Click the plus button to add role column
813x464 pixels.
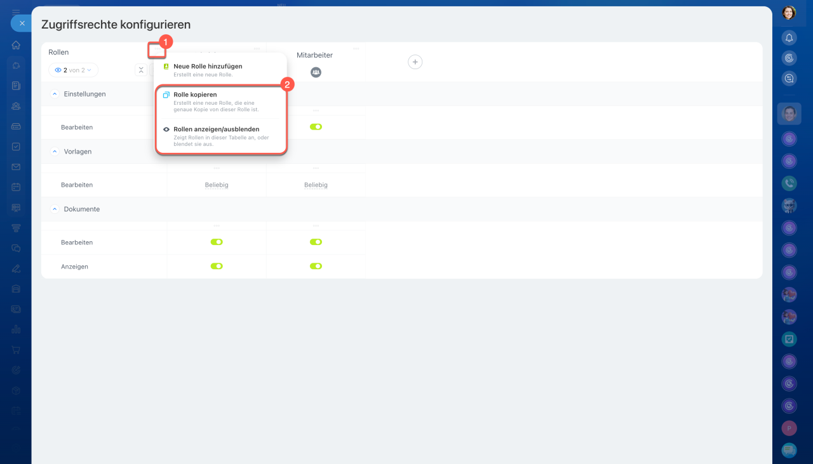(415, 62)
